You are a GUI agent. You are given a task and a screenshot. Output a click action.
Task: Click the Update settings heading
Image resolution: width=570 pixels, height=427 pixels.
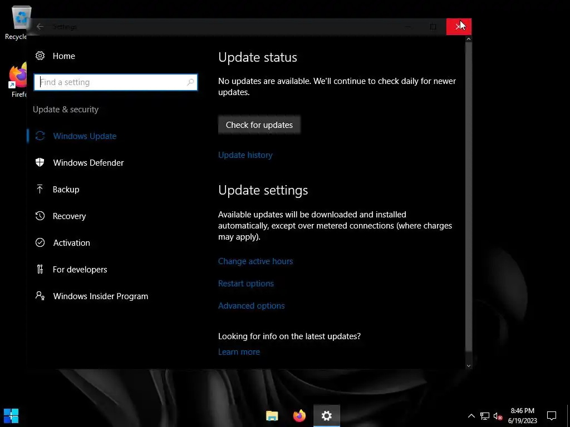(263, 190)
